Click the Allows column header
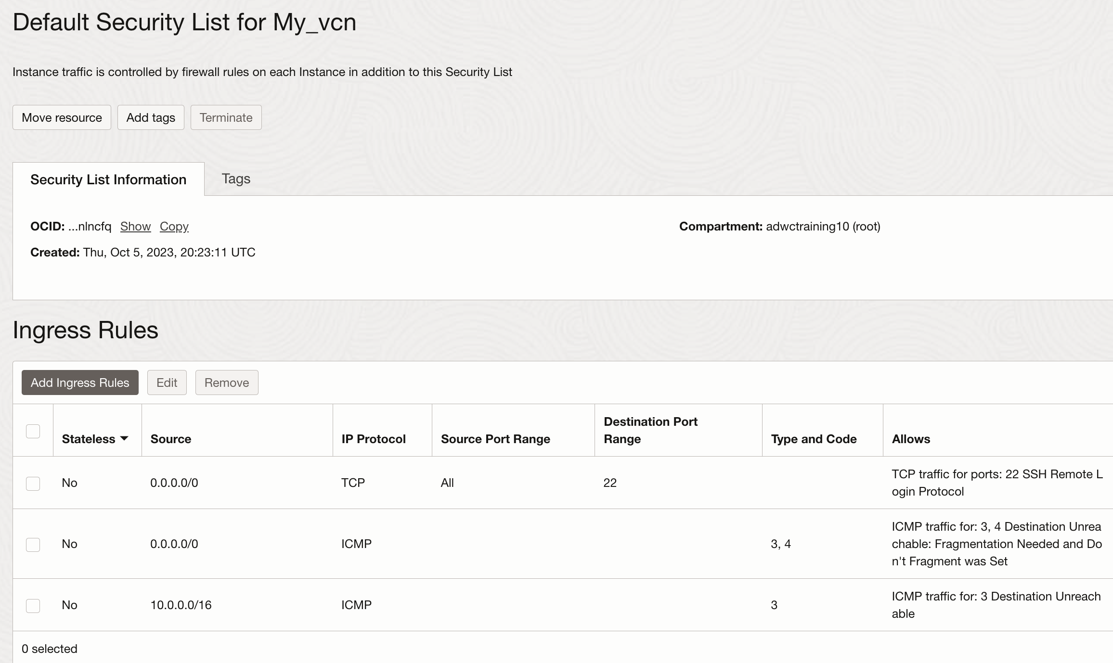Screen dimensions: 1113x663 910,438
